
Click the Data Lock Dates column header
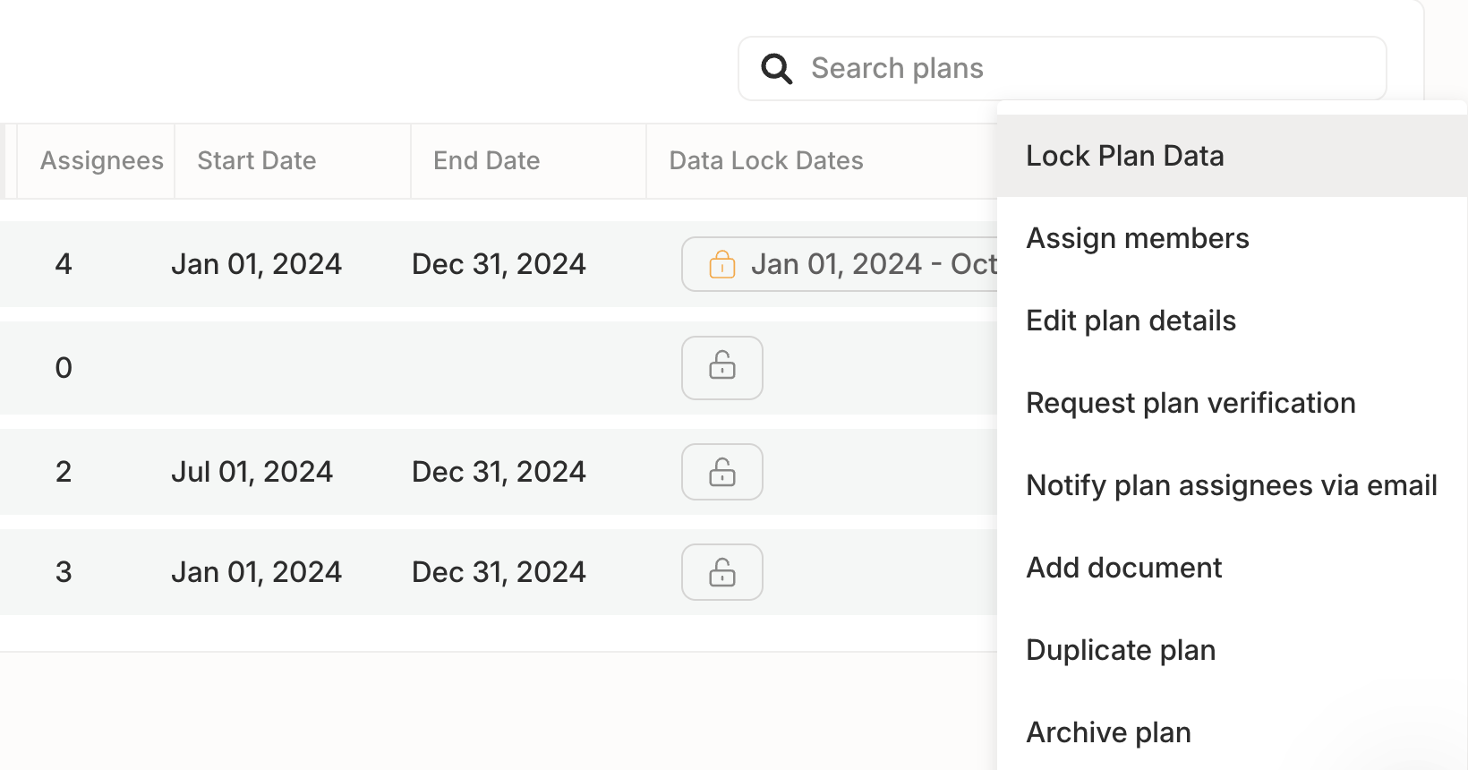click(x=766, y=161)
